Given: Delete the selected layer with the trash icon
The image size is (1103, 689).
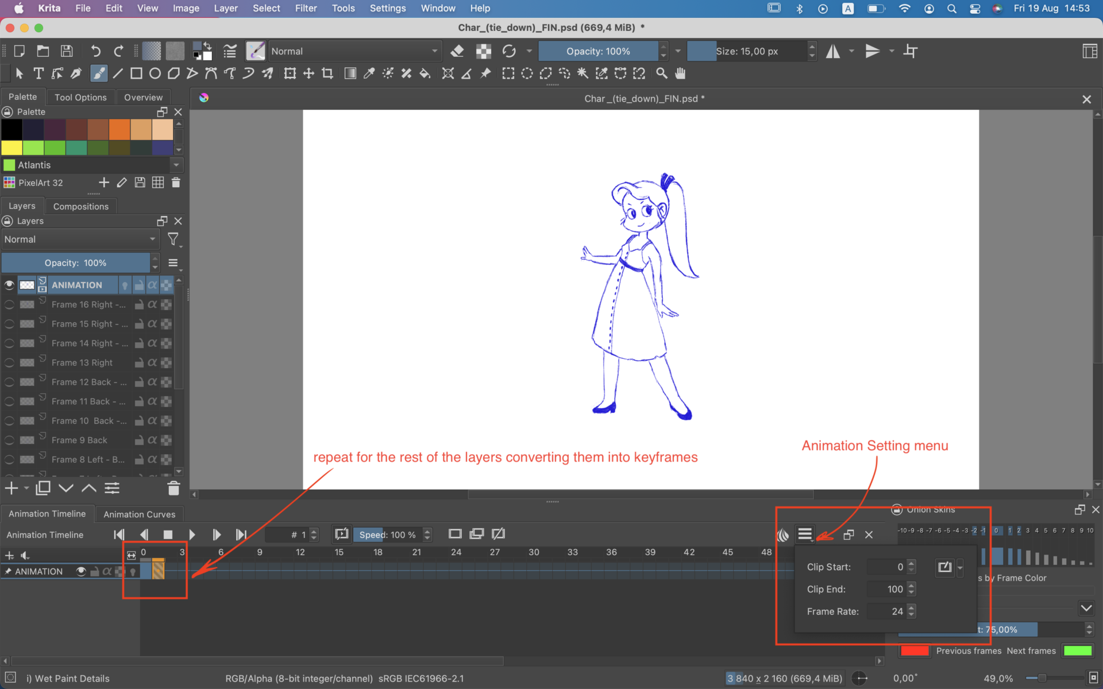Looking at the screenshot, I should coord(173,488).
